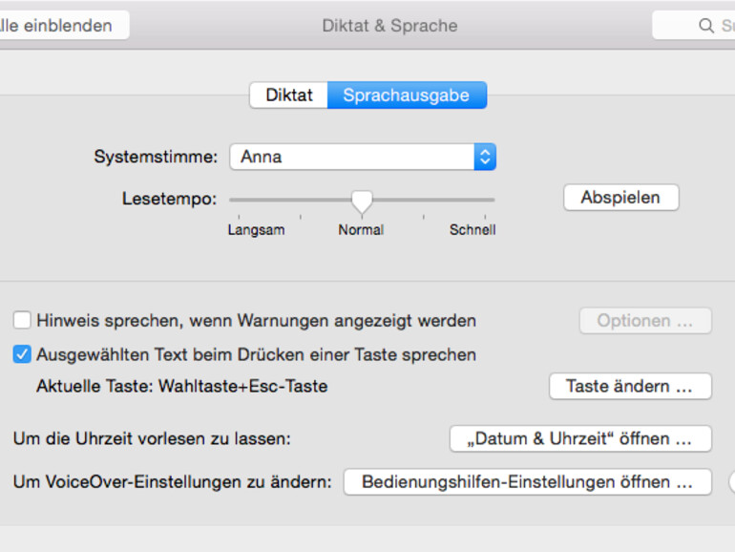Click the Normal label under the Lesetempo slider
Screen dimensions: 735x552
[361, 230]
